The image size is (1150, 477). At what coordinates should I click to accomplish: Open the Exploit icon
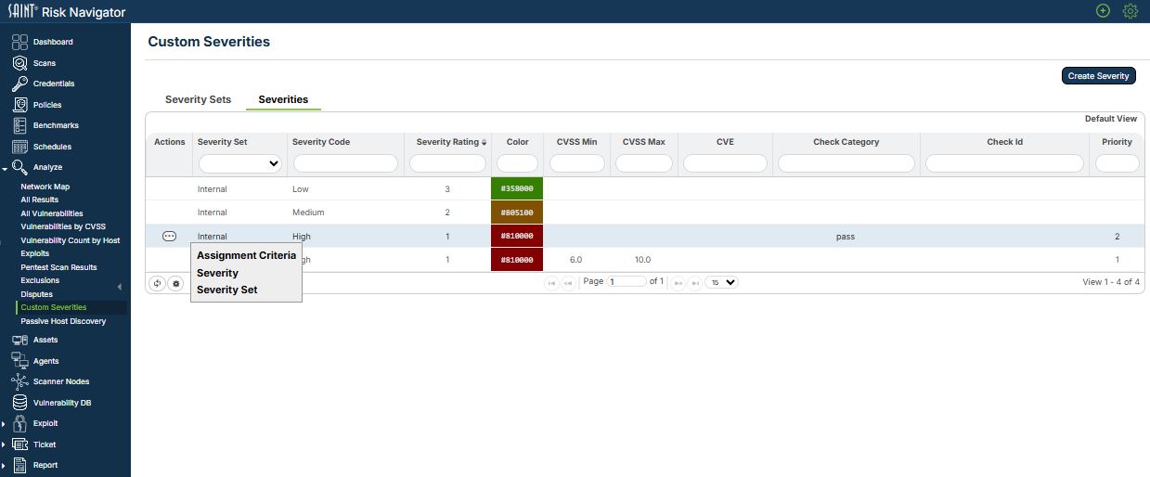point(19,423)
